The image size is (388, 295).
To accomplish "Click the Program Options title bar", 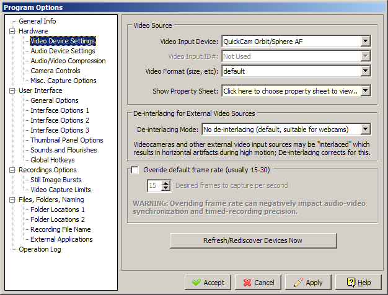I will [x=194, y=7].
